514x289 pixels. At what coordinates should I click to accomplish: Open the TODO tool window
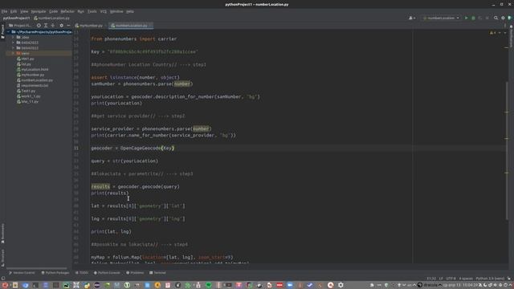[82, 273]
